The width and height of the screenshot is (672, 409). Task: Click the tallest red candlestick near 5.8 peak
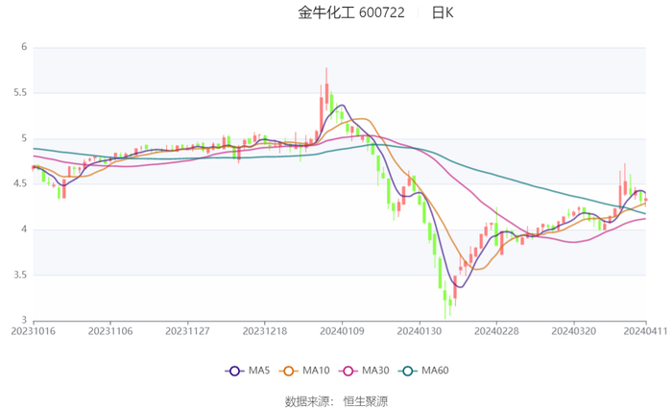[326, 90]
